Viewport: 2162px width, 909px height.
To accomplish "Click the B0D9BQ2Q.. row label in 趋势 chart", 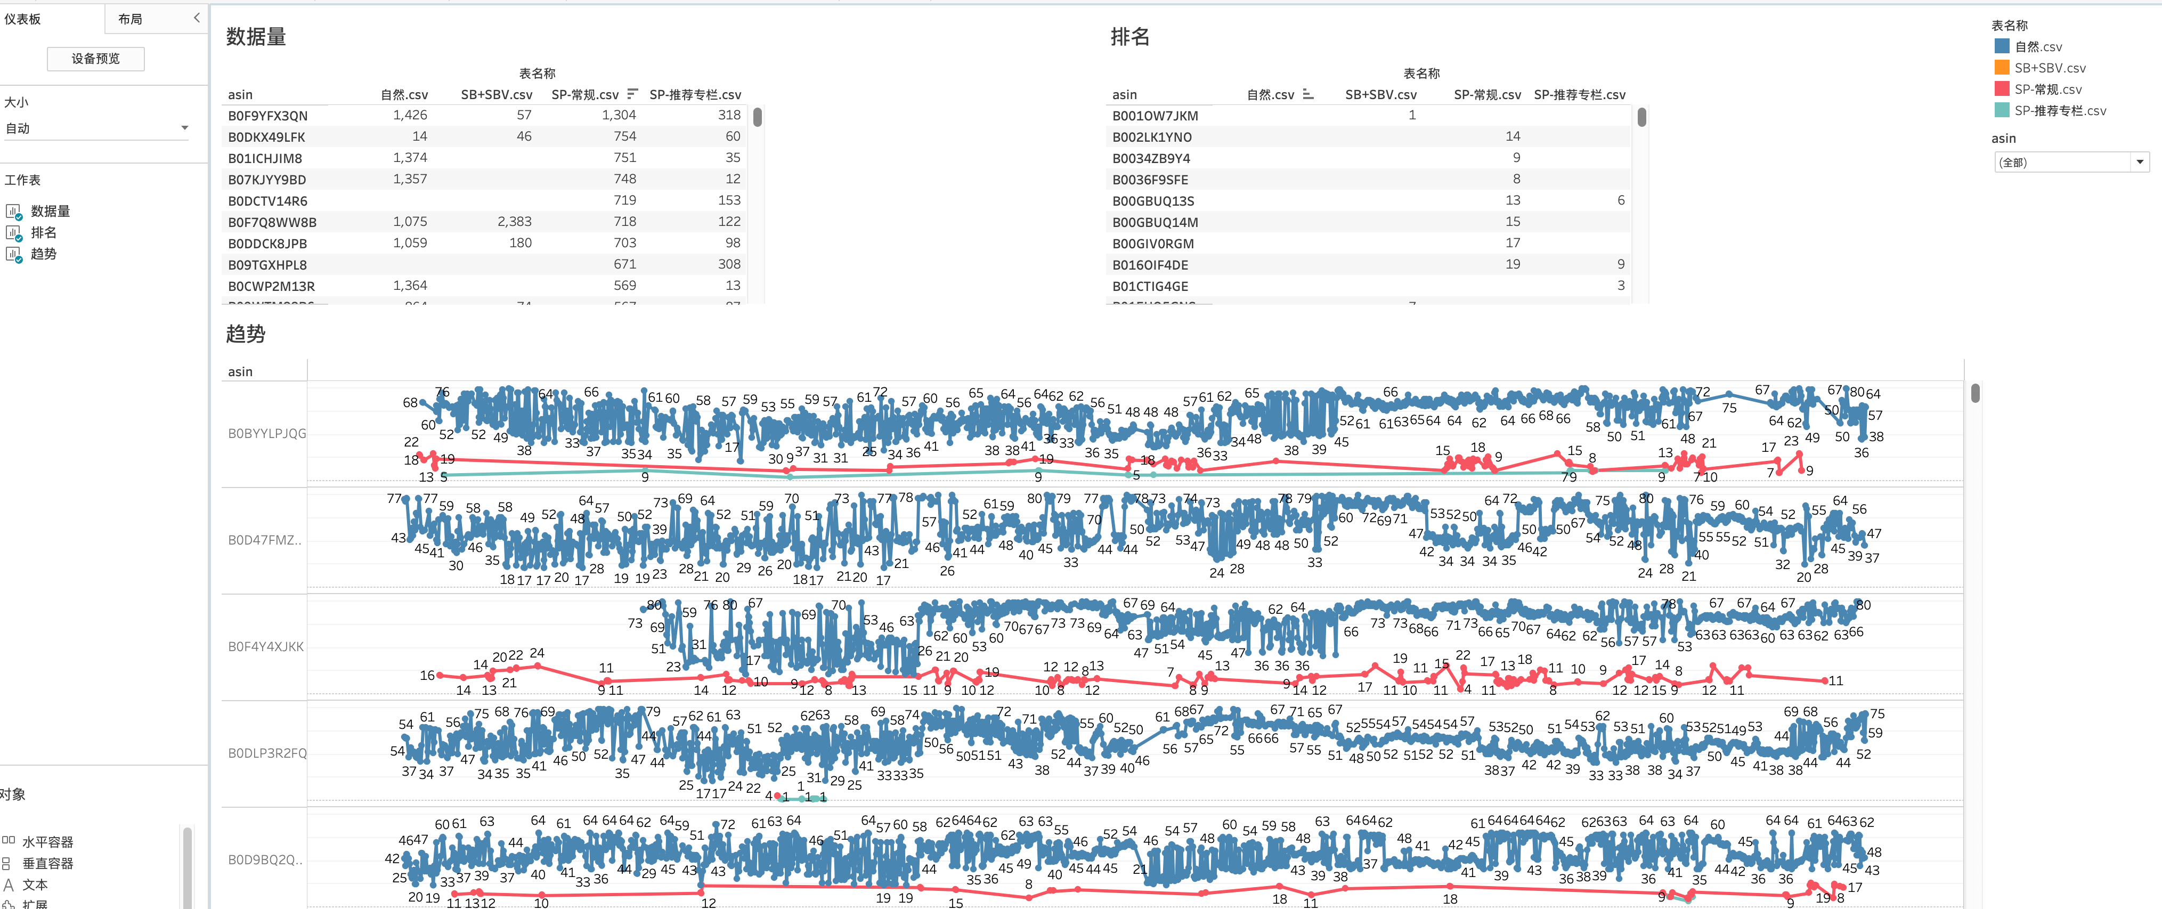I will (x=265, y=859).
